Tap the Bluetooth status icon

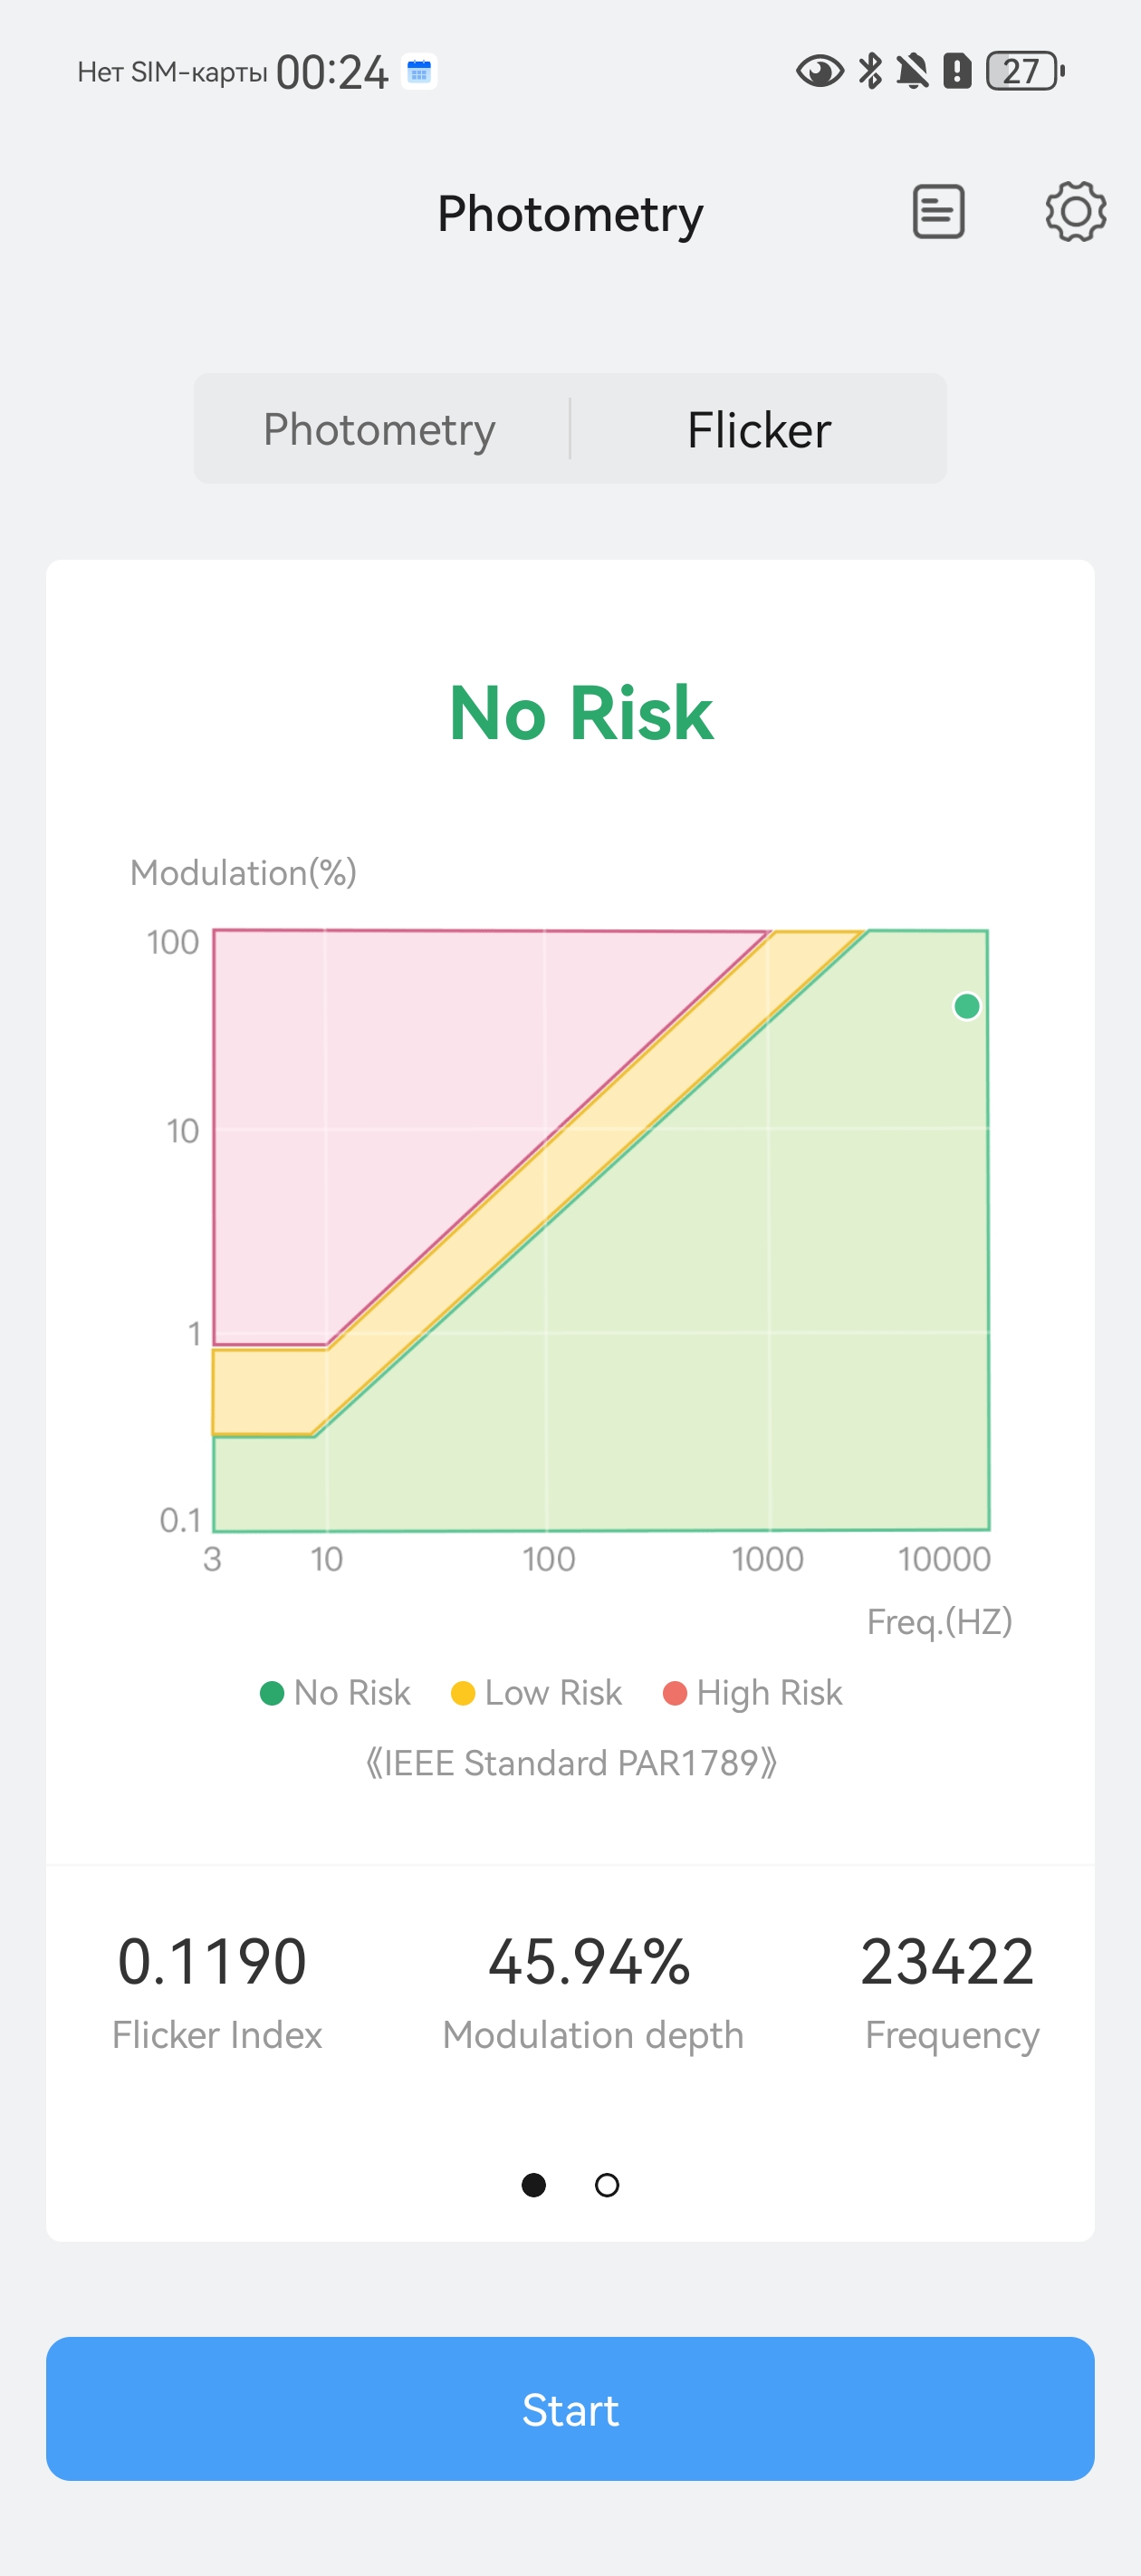(871, 72)
